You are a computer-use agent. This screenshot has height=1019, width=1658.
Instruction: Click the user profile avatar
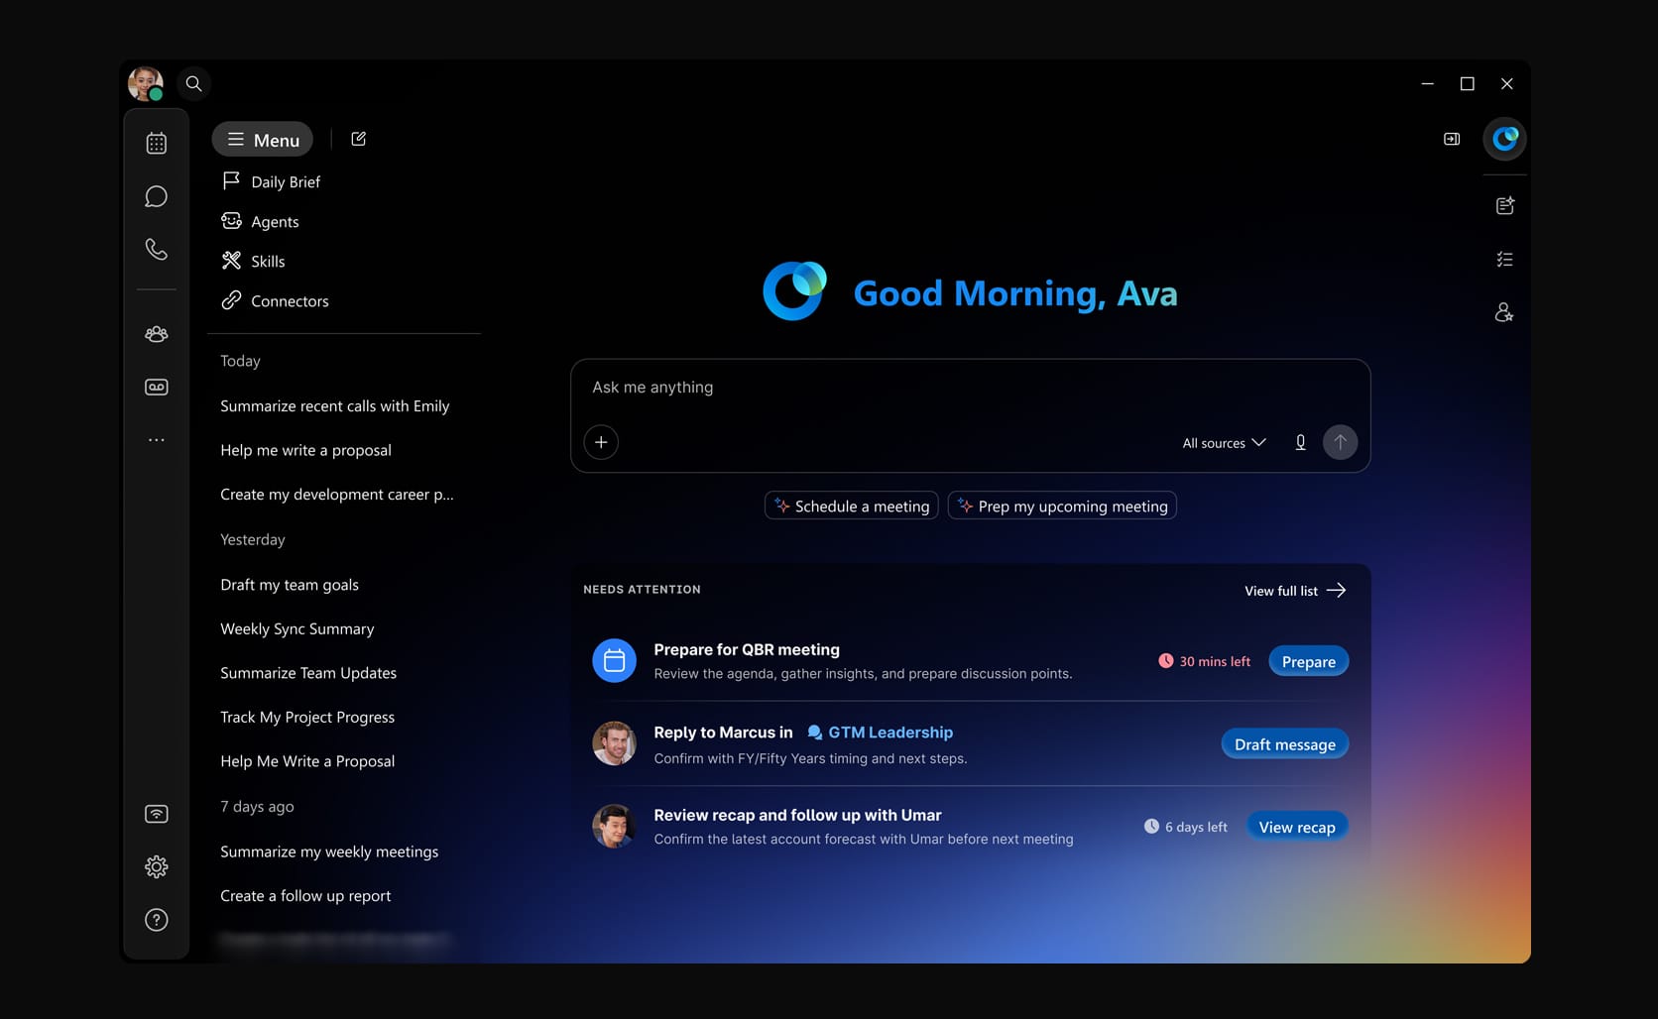click(146, 84)
